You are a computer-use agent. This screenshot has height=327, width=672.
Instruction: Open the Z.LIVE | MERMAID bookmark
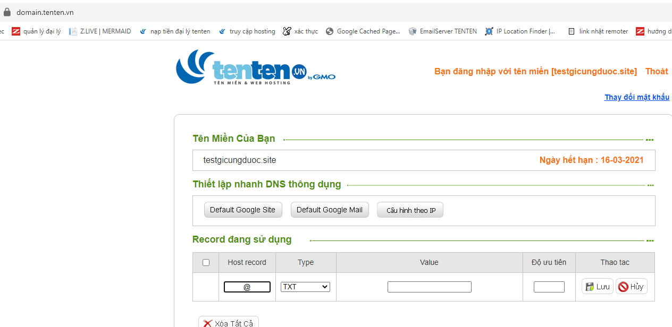tap(100, 31)
